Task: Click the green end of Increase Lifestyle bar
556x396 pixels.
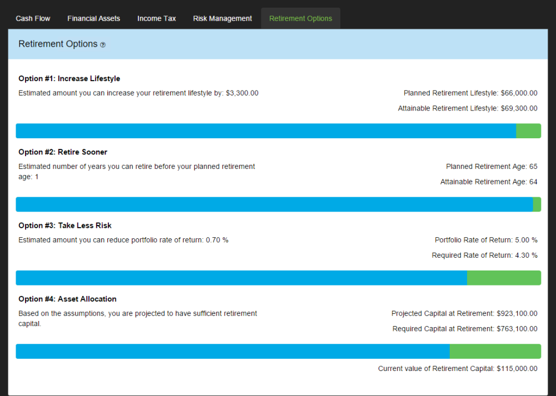Action: coord(528,131)
